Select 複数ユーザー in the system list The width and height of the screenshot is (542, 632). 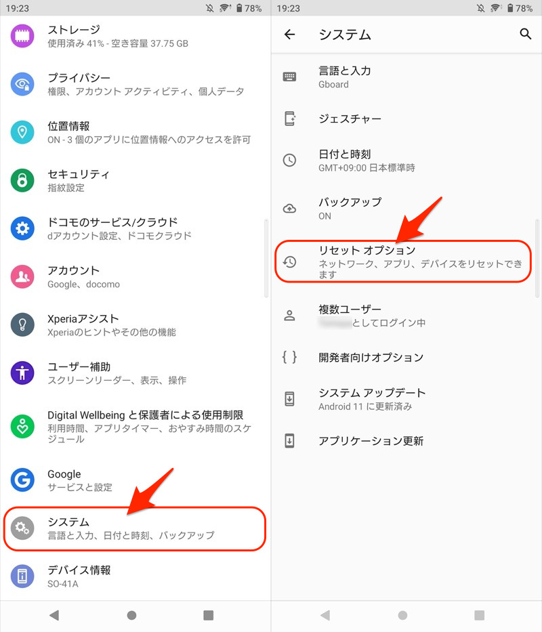click(406, 316)
